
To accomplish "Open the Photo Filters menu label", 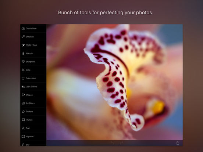I will click(32, 45).
